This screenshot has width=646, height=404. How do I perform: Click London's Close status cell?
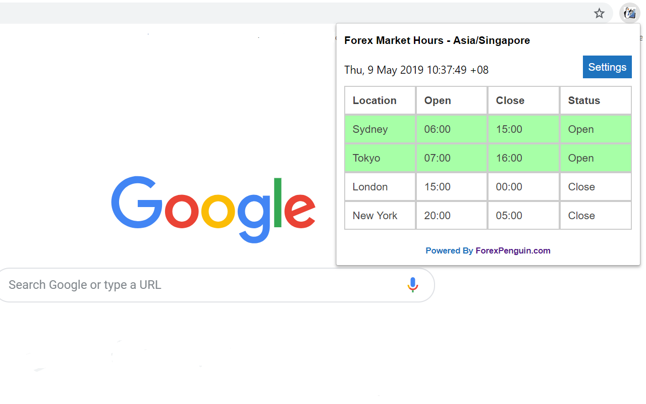(596, 187)
